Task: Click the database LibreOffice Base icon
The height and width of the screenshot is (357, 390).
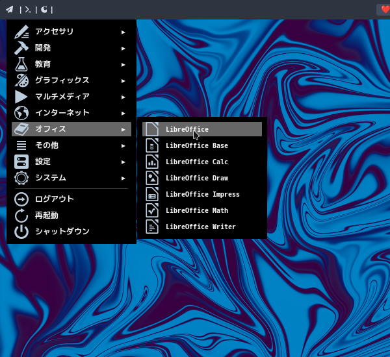Action: pos(152,145)
